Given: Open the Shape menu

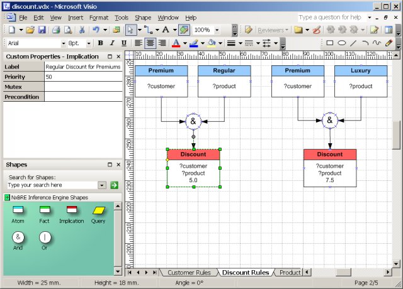Looking at the screenshot, I should (143, 18).
